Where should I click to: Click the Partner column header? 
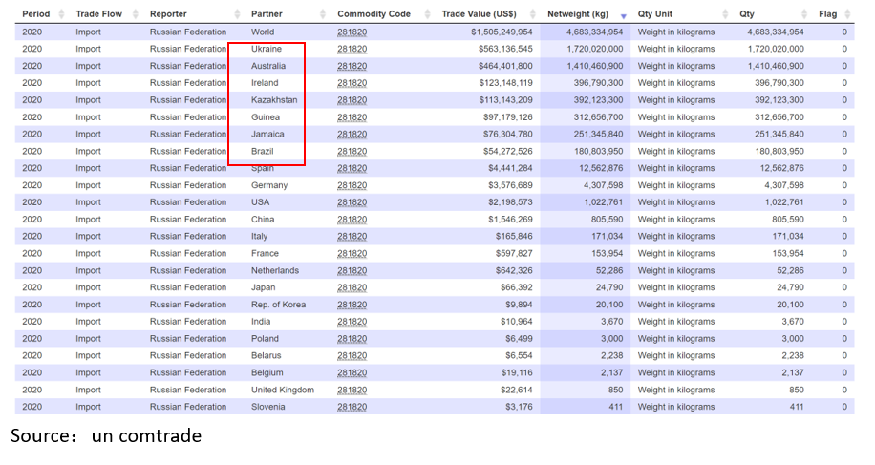click(267, 14)
